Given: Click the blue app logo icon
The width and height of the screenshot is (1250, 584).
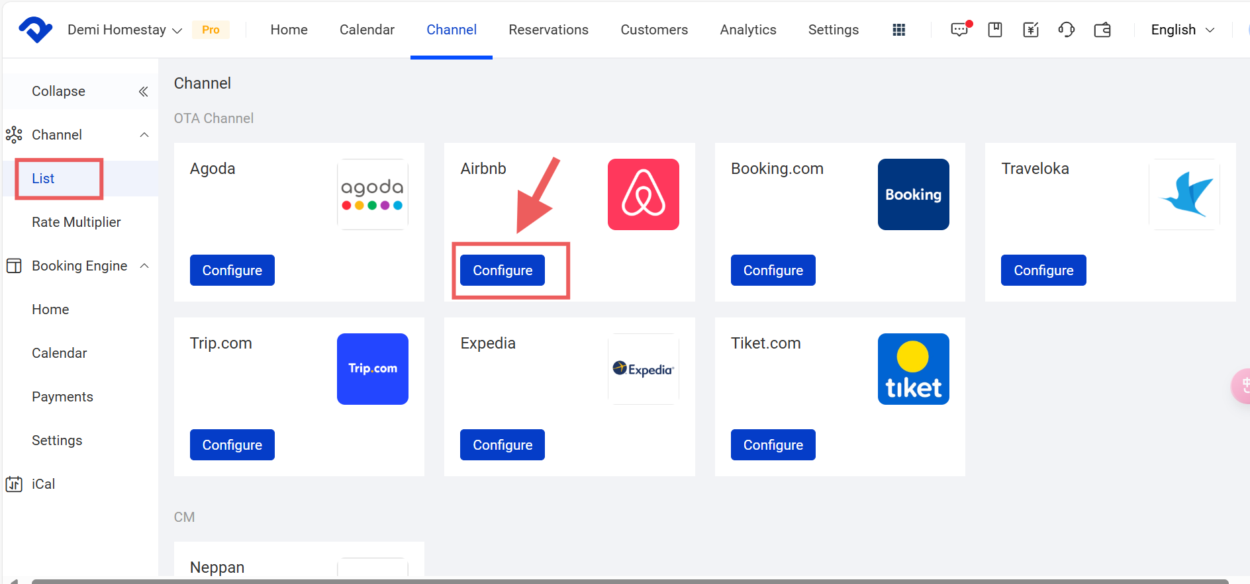Looking at the screenshot, I should click(36, 30).
